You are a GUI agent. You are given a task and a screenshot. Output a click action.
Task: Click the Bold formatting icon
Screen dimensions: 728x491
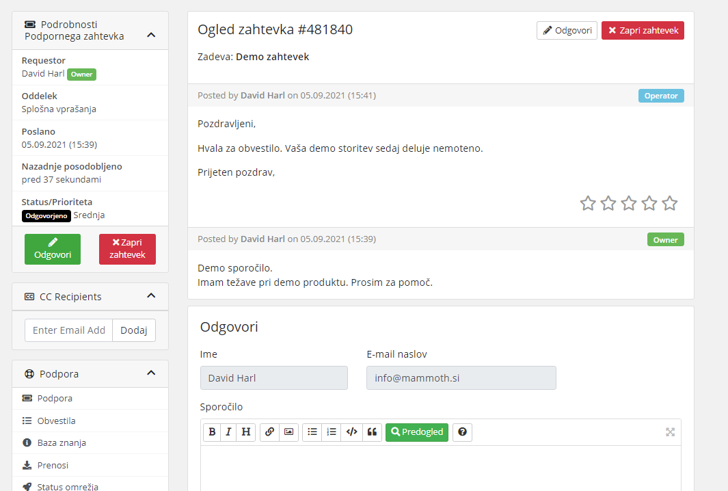click(x=212, y=432)
